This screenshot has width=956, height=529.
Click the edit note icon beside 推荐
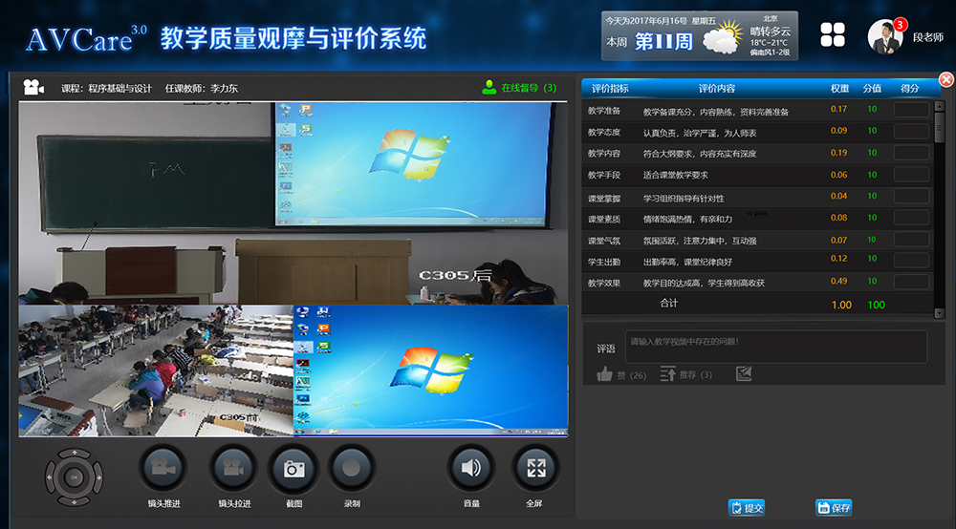coord(744,374)
